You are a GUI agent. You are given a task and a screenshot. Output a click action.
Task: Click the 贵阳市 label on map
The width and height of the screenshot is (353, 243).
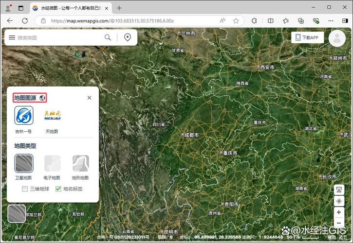coord(231,204)
